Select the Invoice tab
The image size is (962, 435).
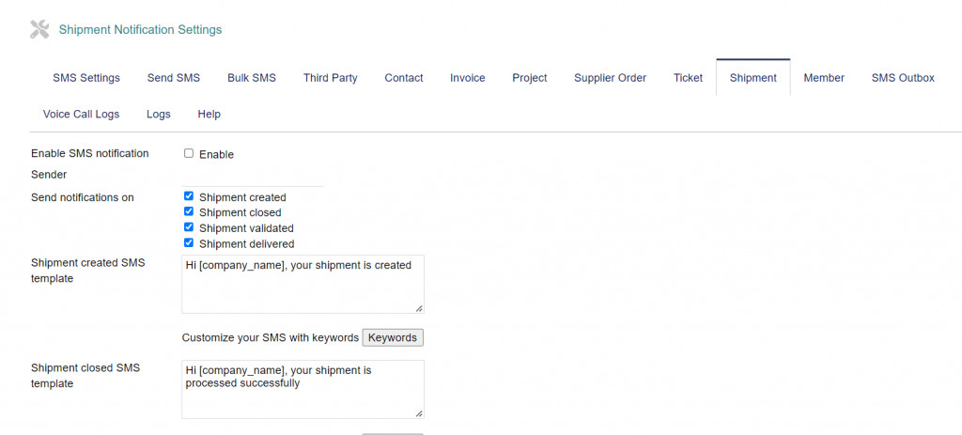pos(468,78)
